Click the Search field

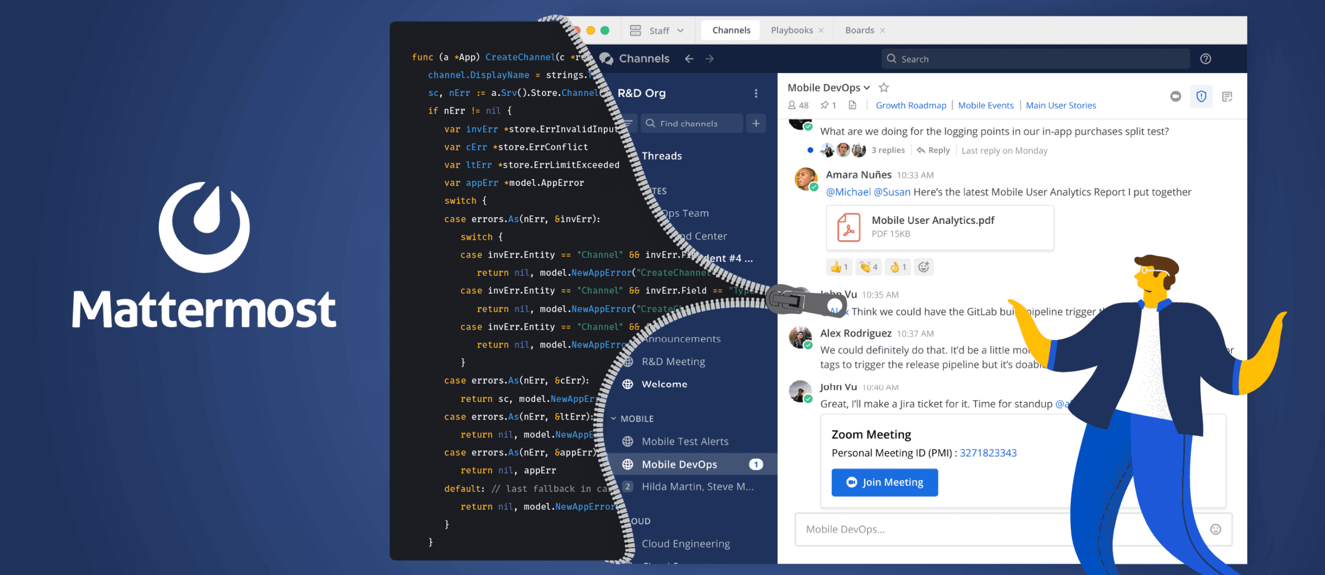coord(1035,59)
